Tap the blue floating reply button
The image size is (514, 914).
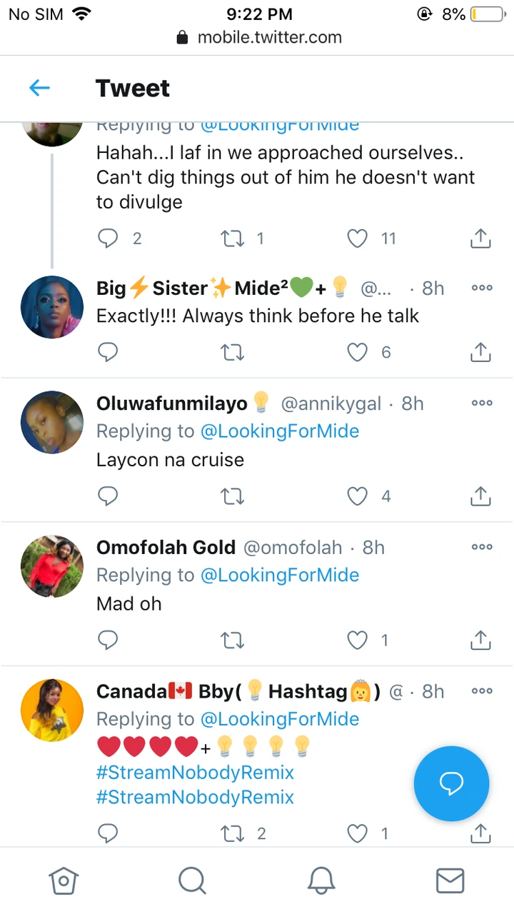point(451,783)
